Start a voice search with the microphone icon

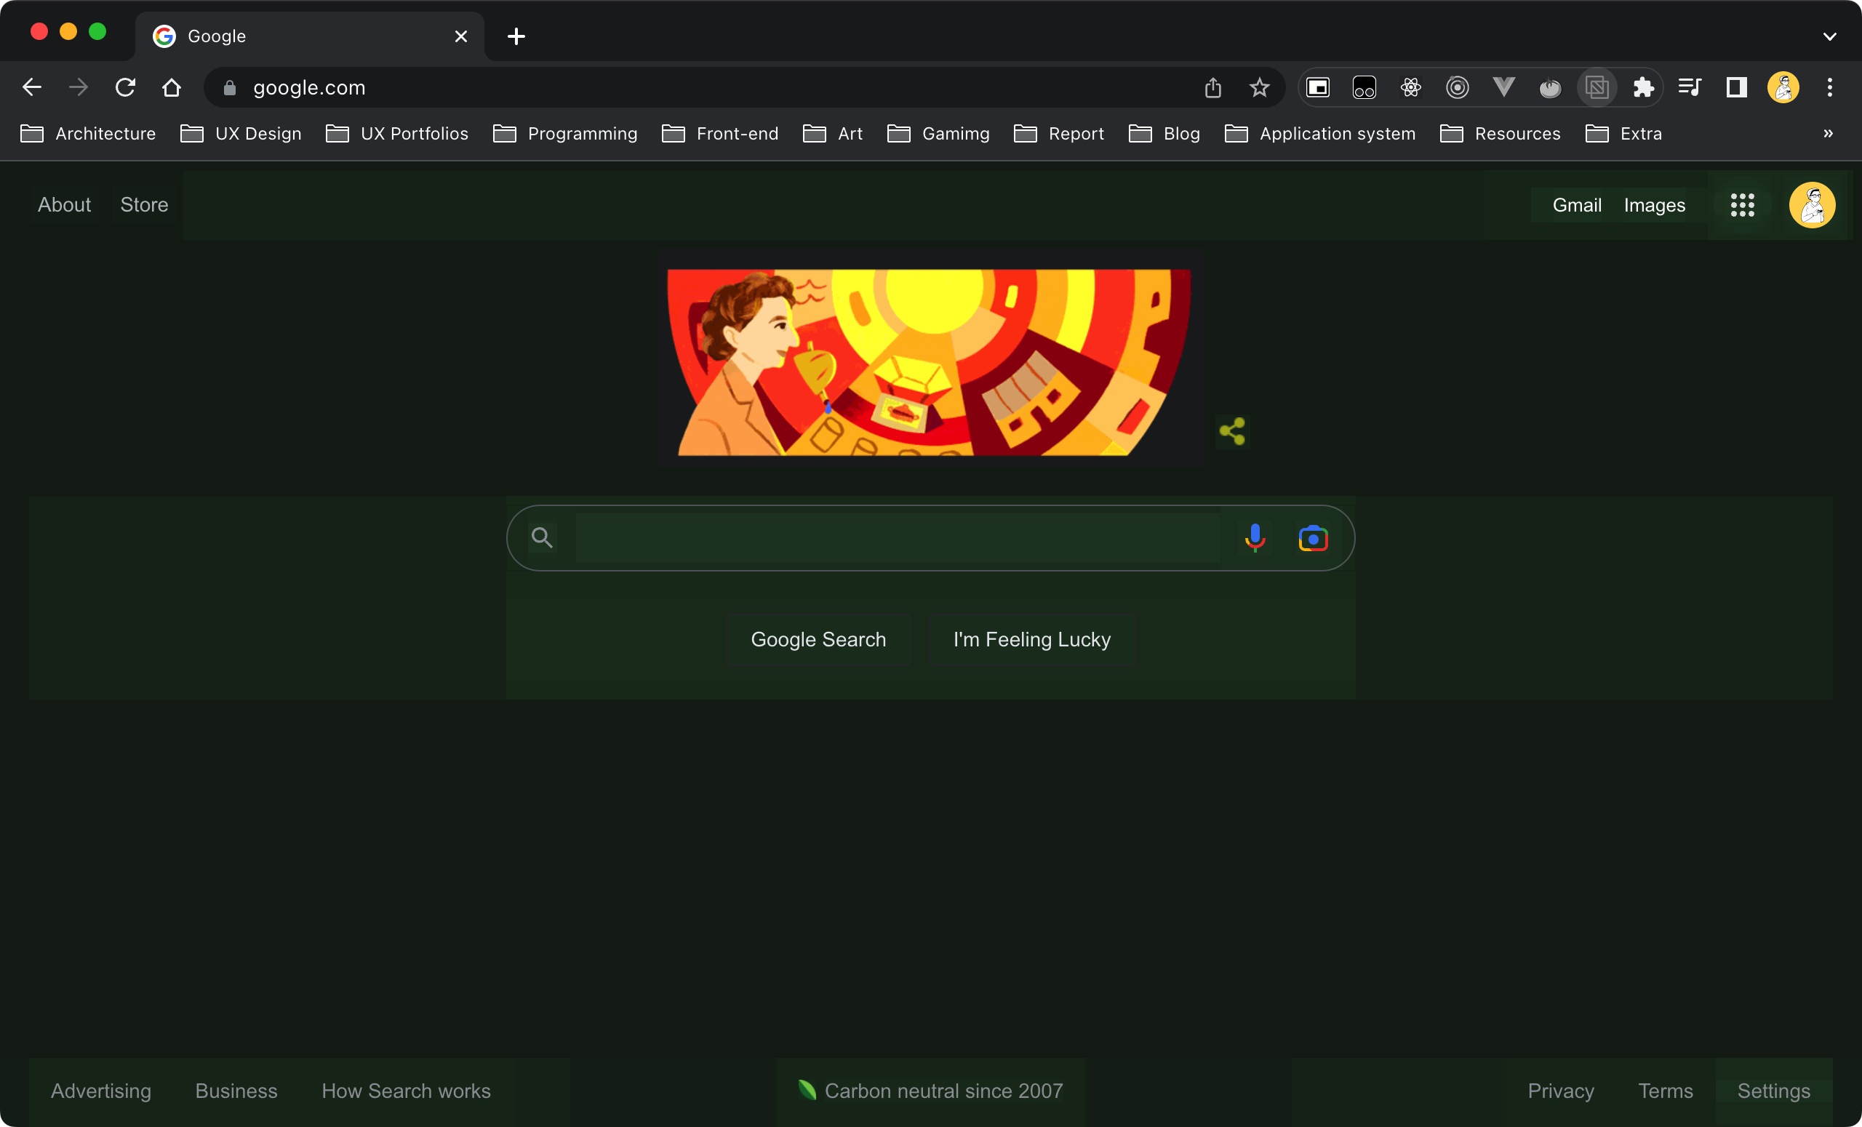click(x=1255, y=537)
